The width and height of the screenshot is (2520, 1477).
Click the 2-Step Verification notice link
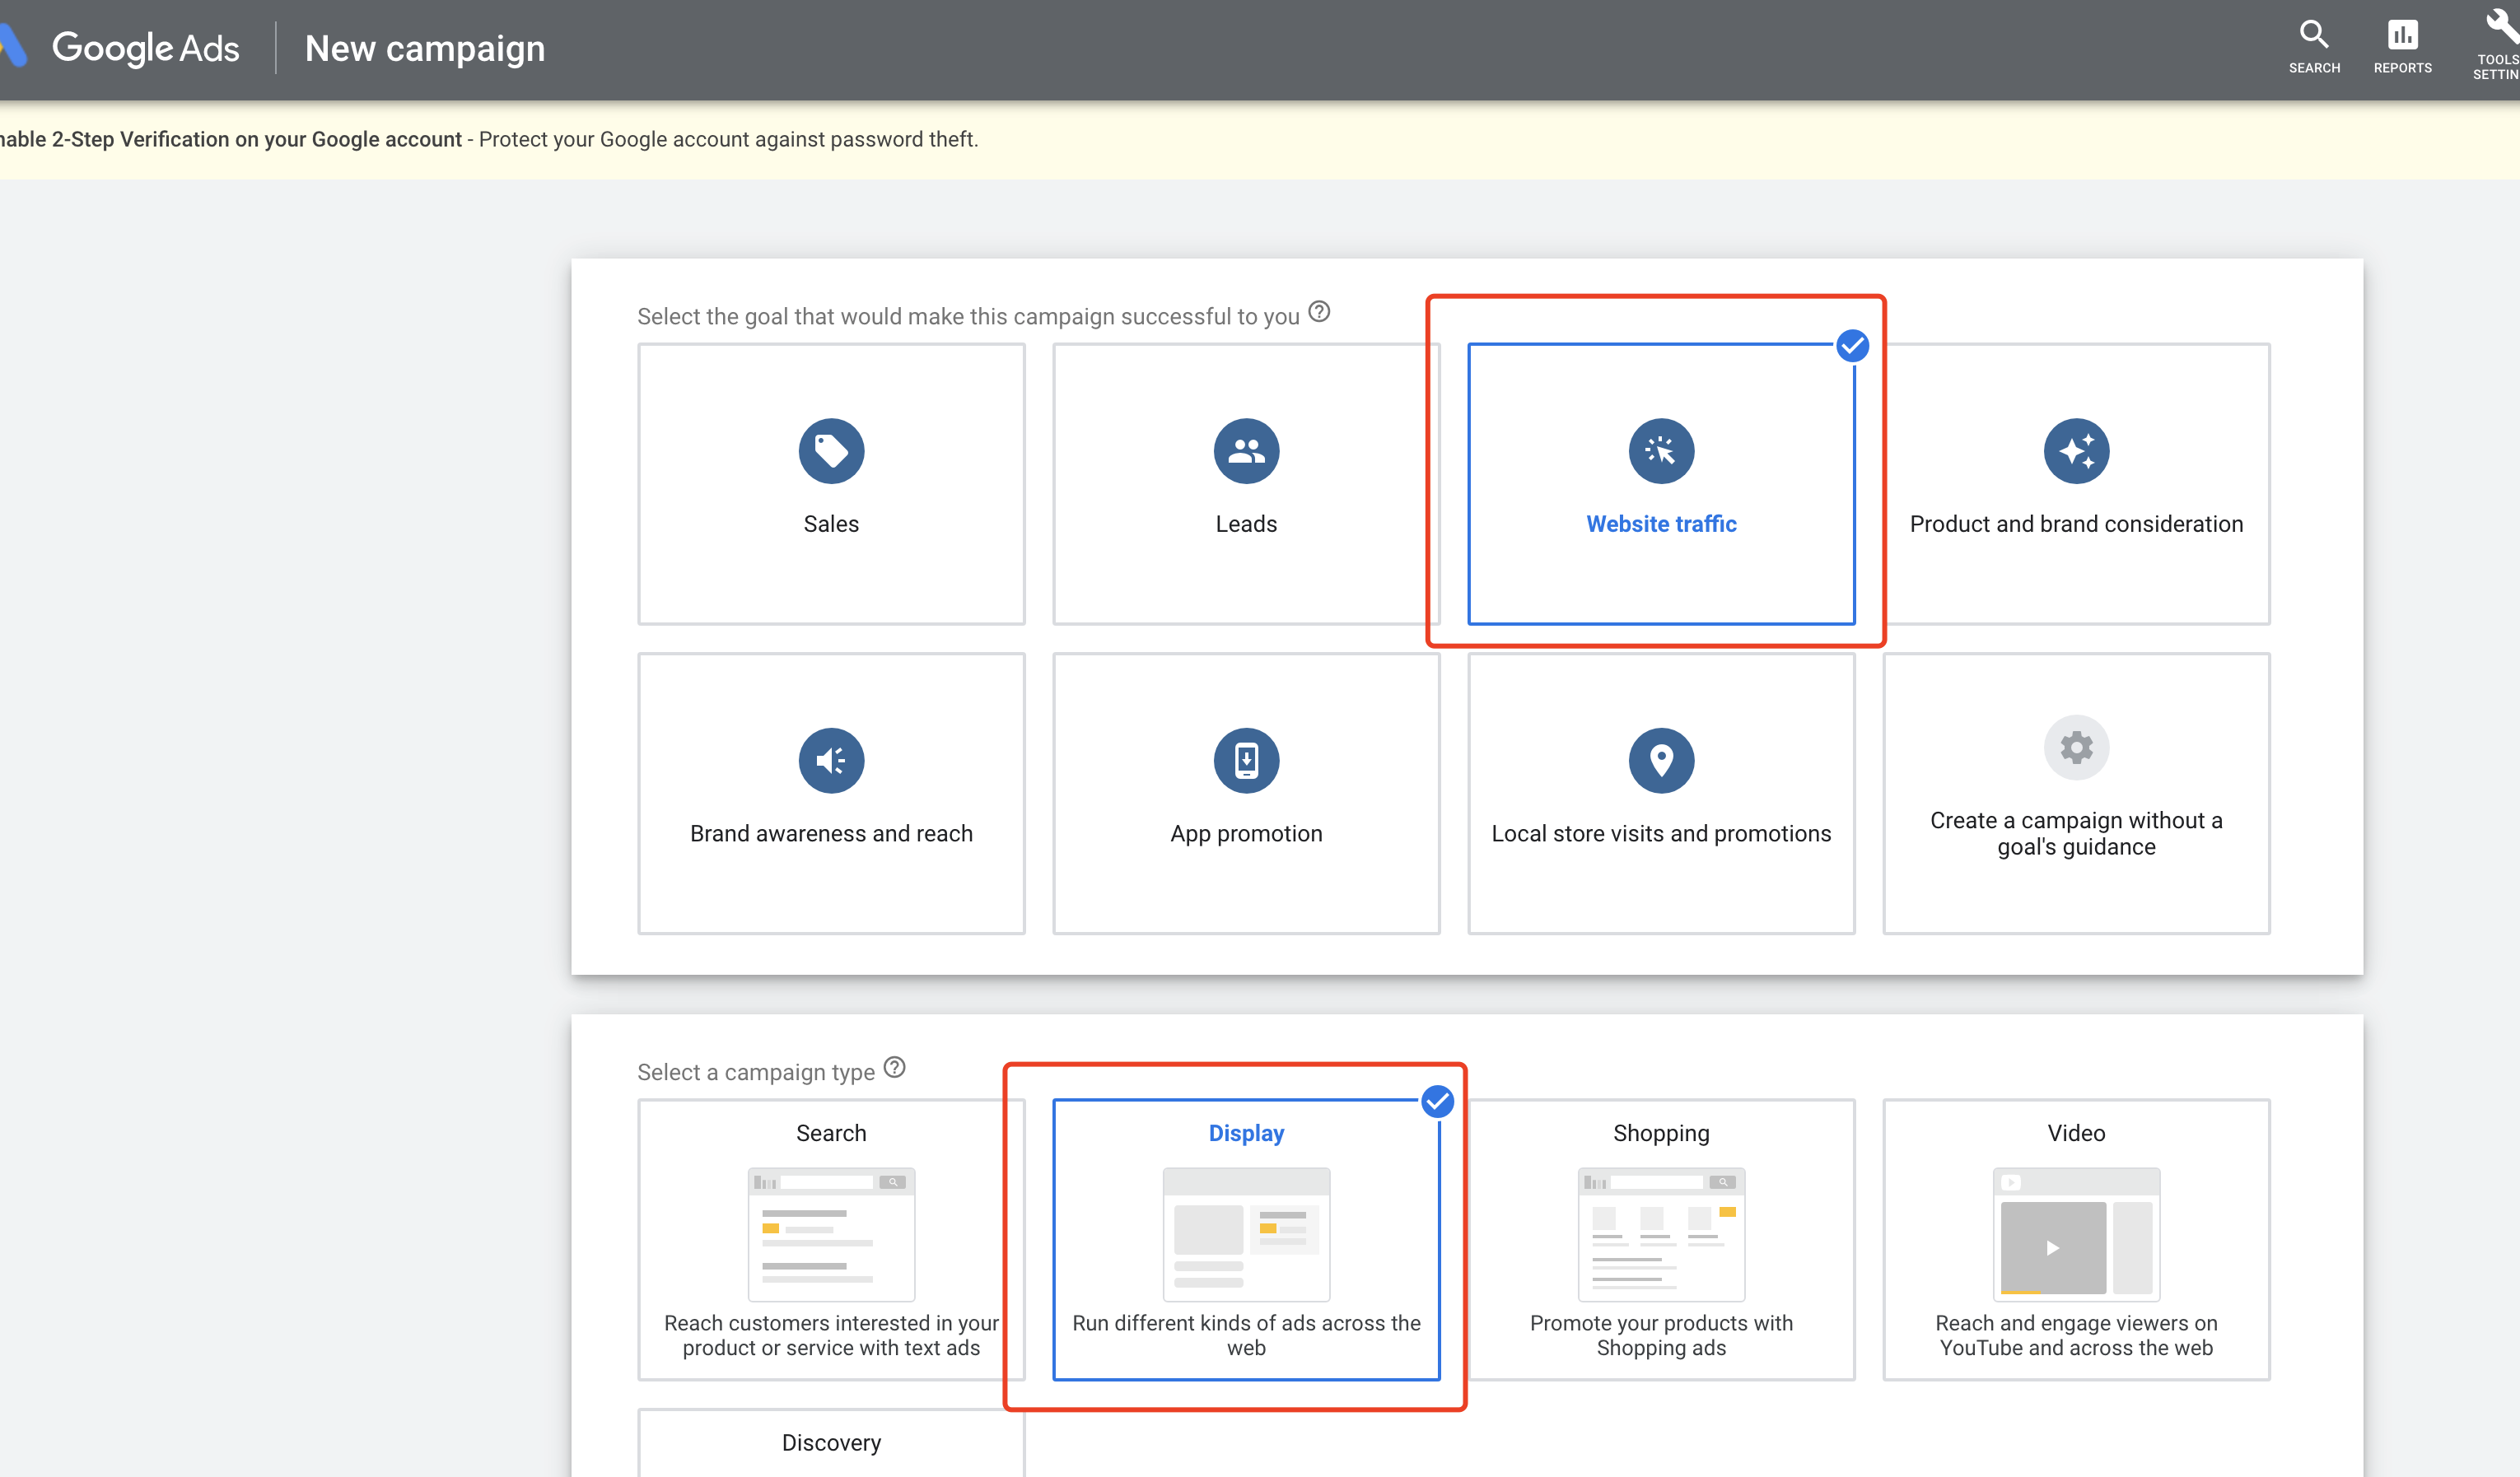pos(231,139)
